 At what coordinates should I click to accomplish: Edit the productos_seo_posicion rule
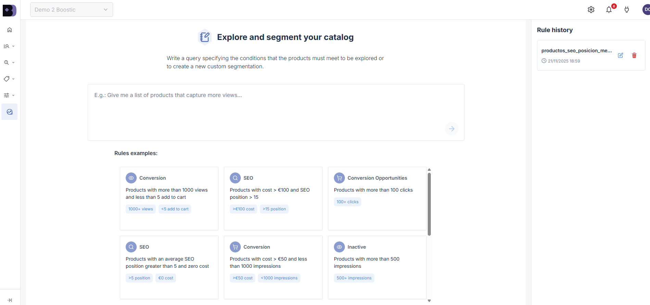tap(620, 55)
